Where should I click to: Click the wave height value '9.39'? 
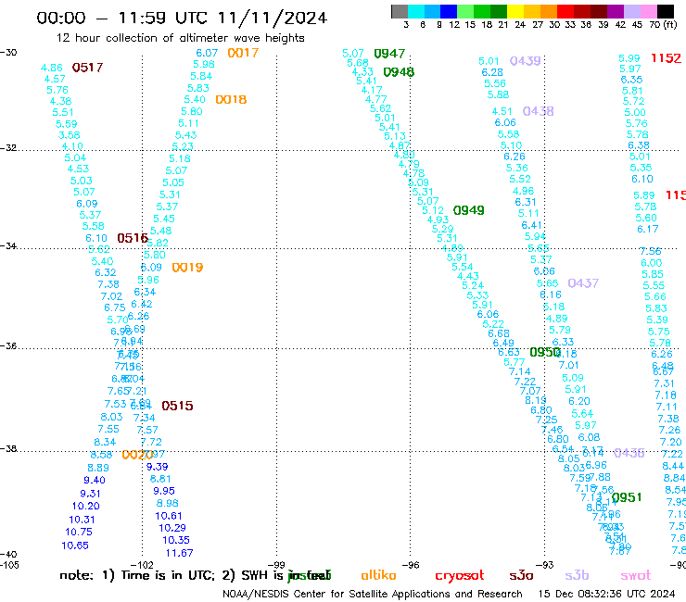pyautogui.click(x=157, y=467)
